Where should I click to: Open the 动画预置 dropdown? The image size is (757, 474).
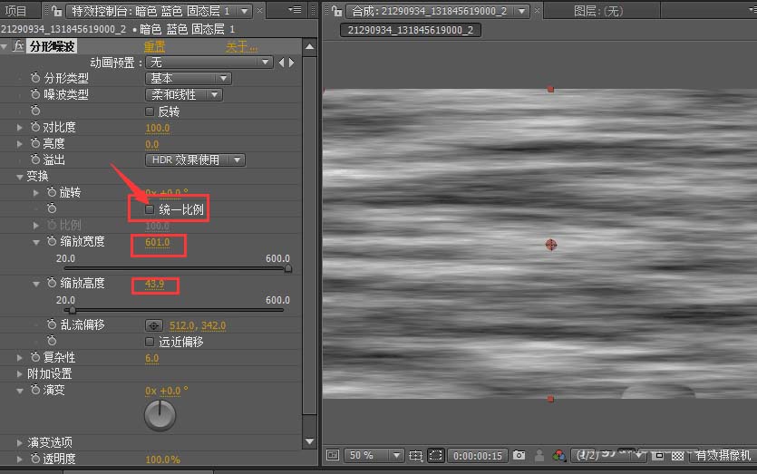click(209, 63)
